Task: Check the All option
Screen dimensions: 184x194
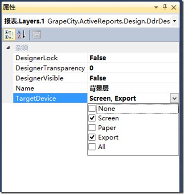Action: (x=92, y=147)
